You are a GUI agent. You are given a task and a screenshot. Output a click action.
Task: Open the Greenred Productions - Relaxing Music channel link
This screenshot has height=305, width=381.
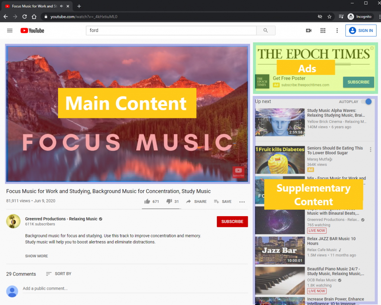pyautogui.click(x=61, y=219)
